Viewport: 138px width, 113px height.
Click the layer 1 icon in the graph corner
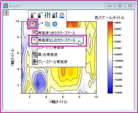(x=6, y=13)
